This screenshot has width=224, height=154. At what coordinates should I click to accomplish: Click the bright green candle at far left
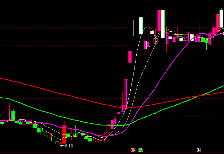click(x=13, y=115)
